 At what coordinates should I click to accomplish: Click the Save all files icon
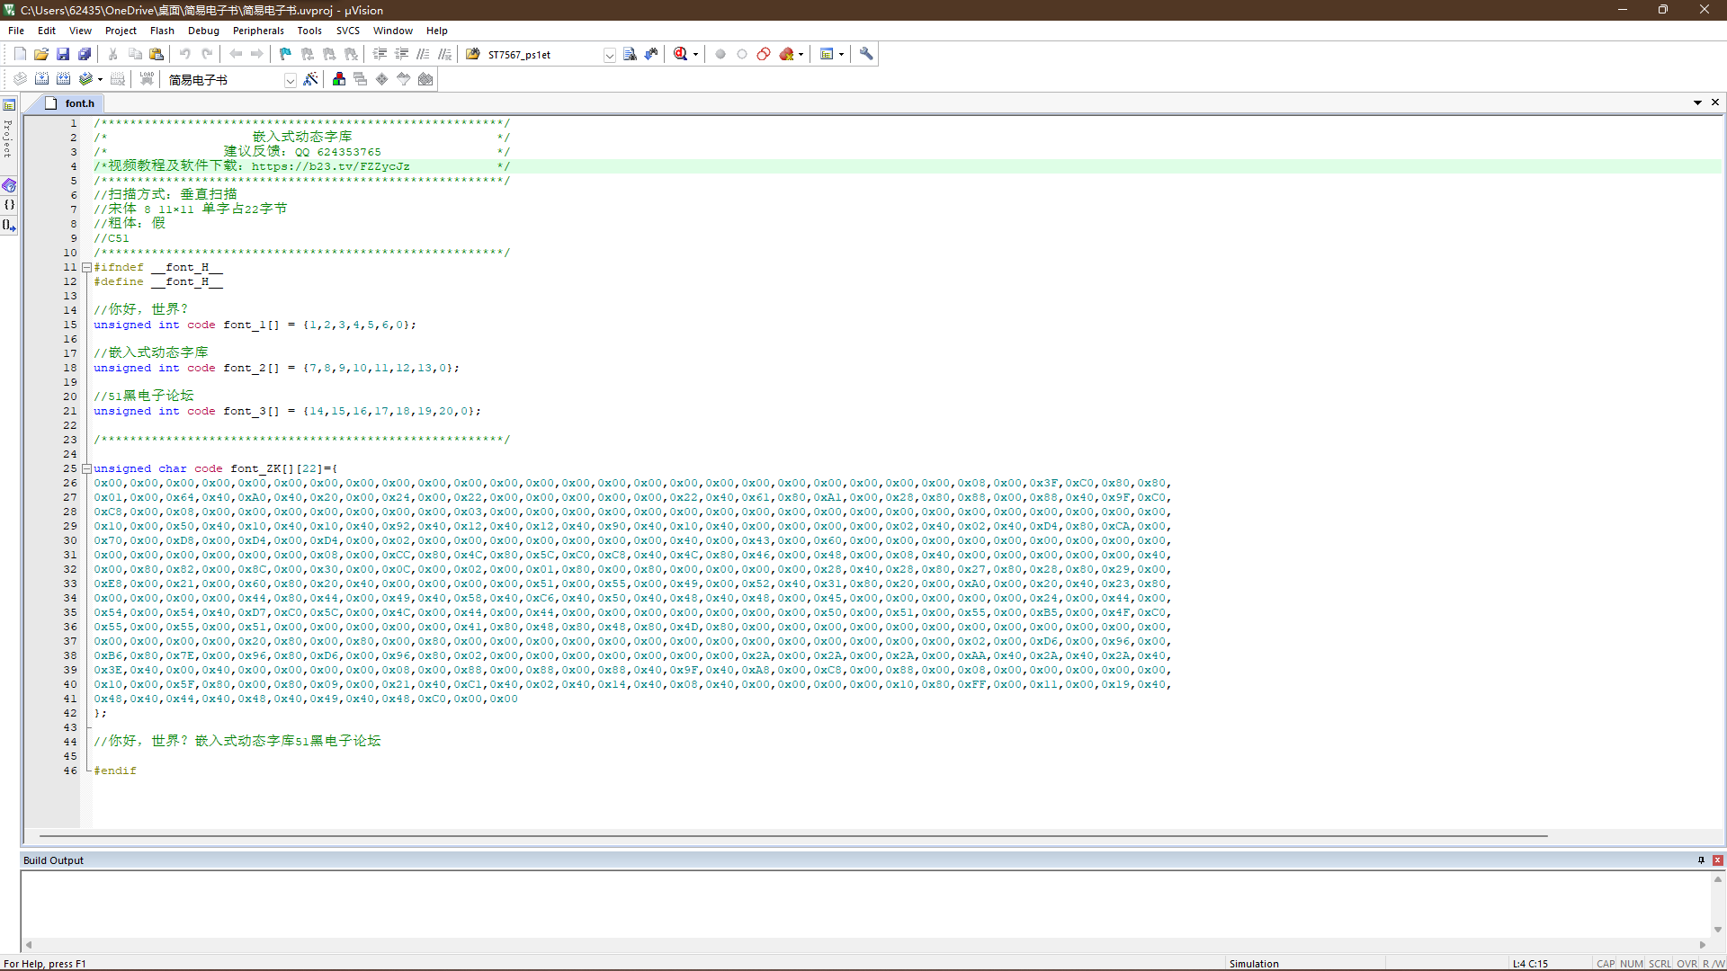point(85,55)
